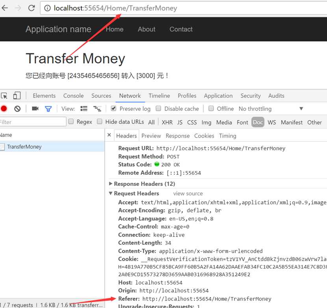
Task: Click the Request URL value
Action: tap(221, 148)
